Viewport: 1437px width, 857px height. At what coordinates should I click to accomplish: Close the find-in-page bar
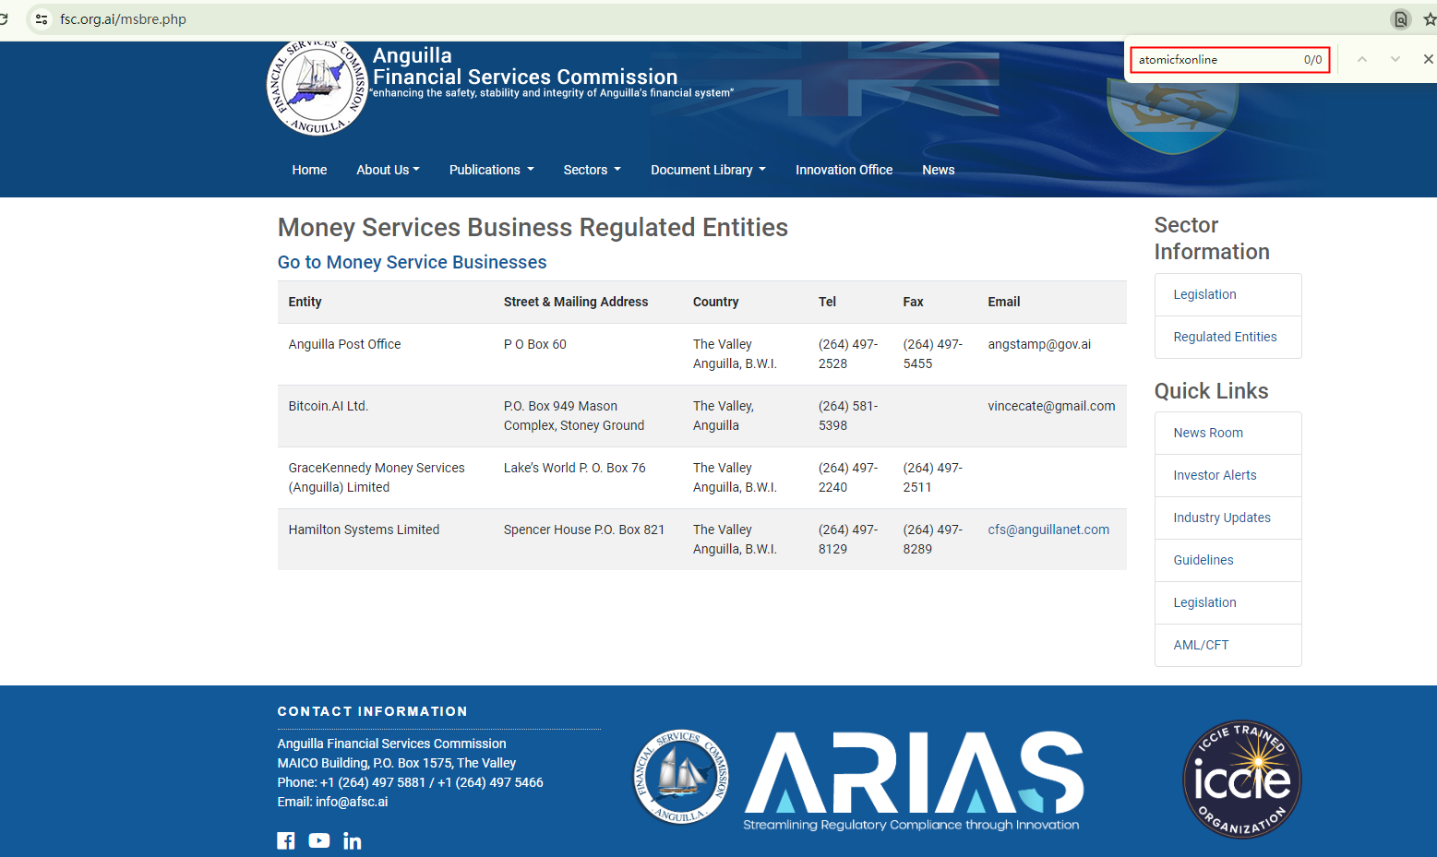tap(1429, 59)
